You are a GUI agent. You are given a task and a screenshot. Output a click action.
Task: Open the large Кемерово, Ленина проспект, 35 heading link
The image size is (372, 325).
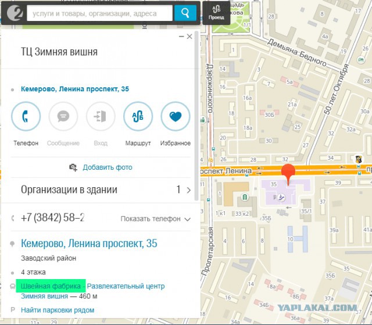click(x=89, y=243)
